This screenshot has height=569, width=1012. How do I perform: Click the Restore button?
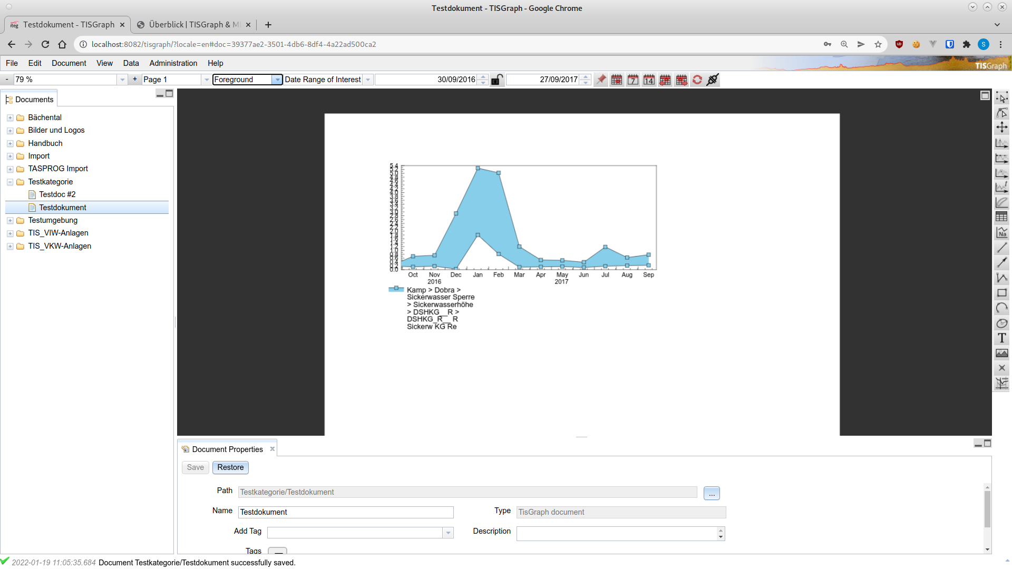230,467
